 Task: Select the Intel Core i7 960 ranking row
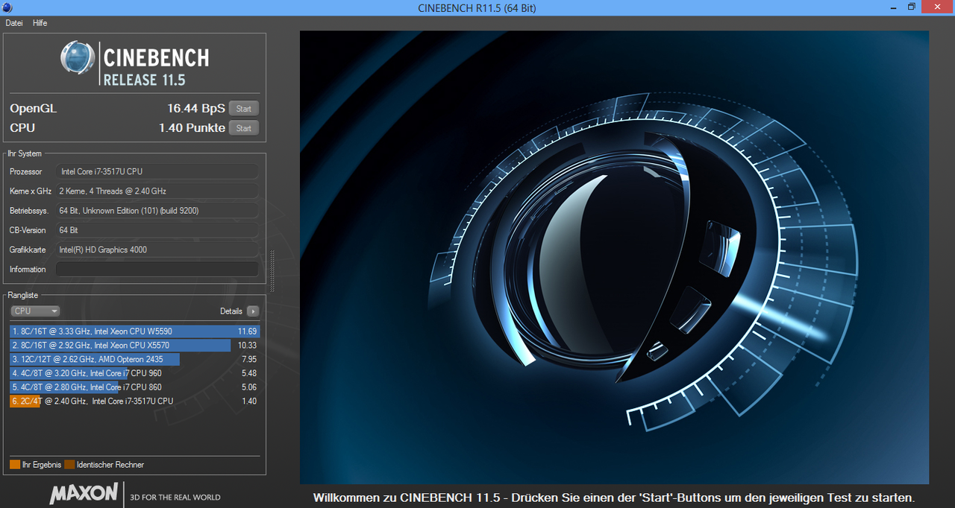[134, 373]
